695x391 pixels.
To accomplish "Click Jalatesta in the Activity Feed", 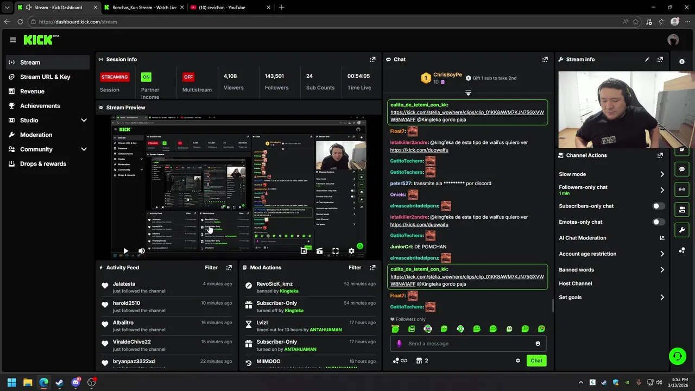I will click(124, 284).
